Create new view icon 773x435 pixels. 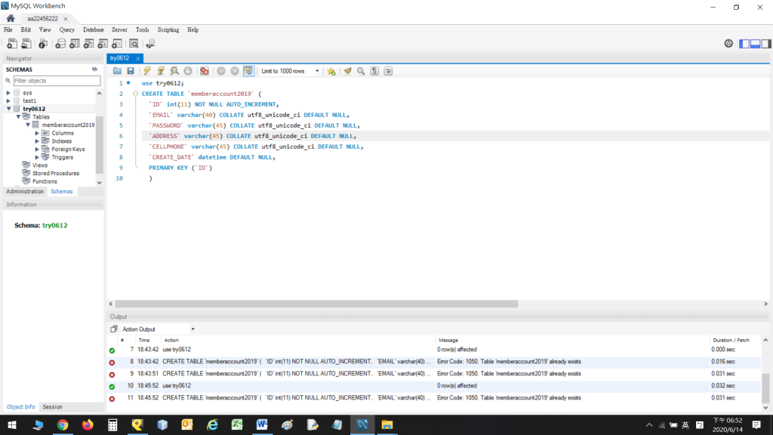click(89, 44)
